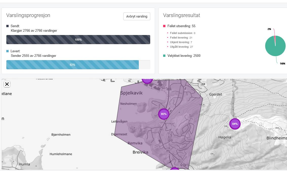Click the Levert 92% progress bar
Image resolution: width=287 pixels, height=171 pixels.
pos(78,65)
